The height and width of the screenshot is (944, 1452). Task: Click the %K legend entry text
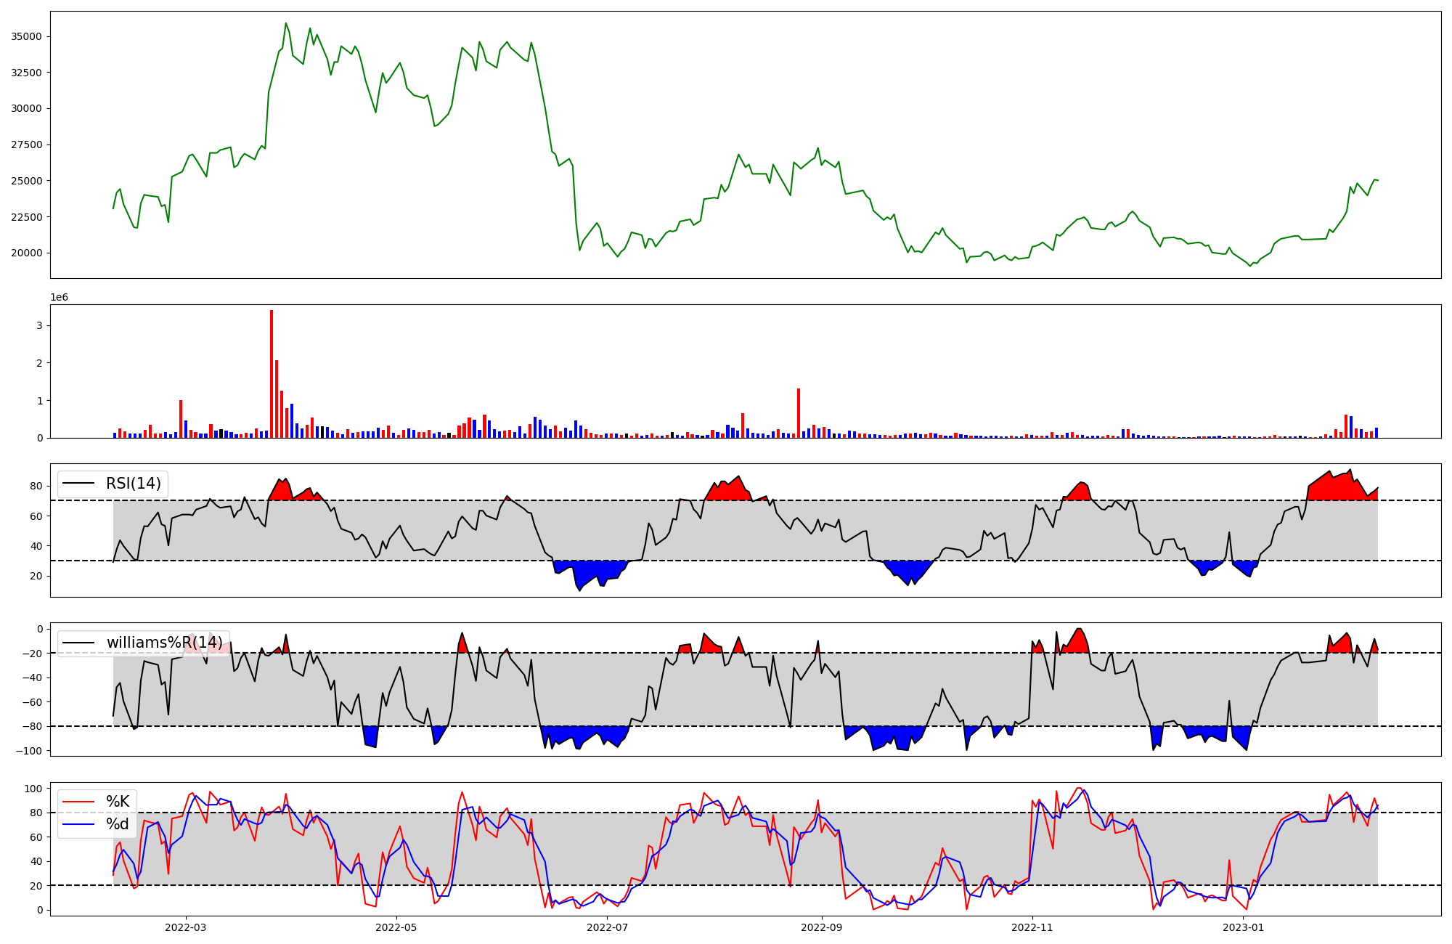click(x=118, y=802)
